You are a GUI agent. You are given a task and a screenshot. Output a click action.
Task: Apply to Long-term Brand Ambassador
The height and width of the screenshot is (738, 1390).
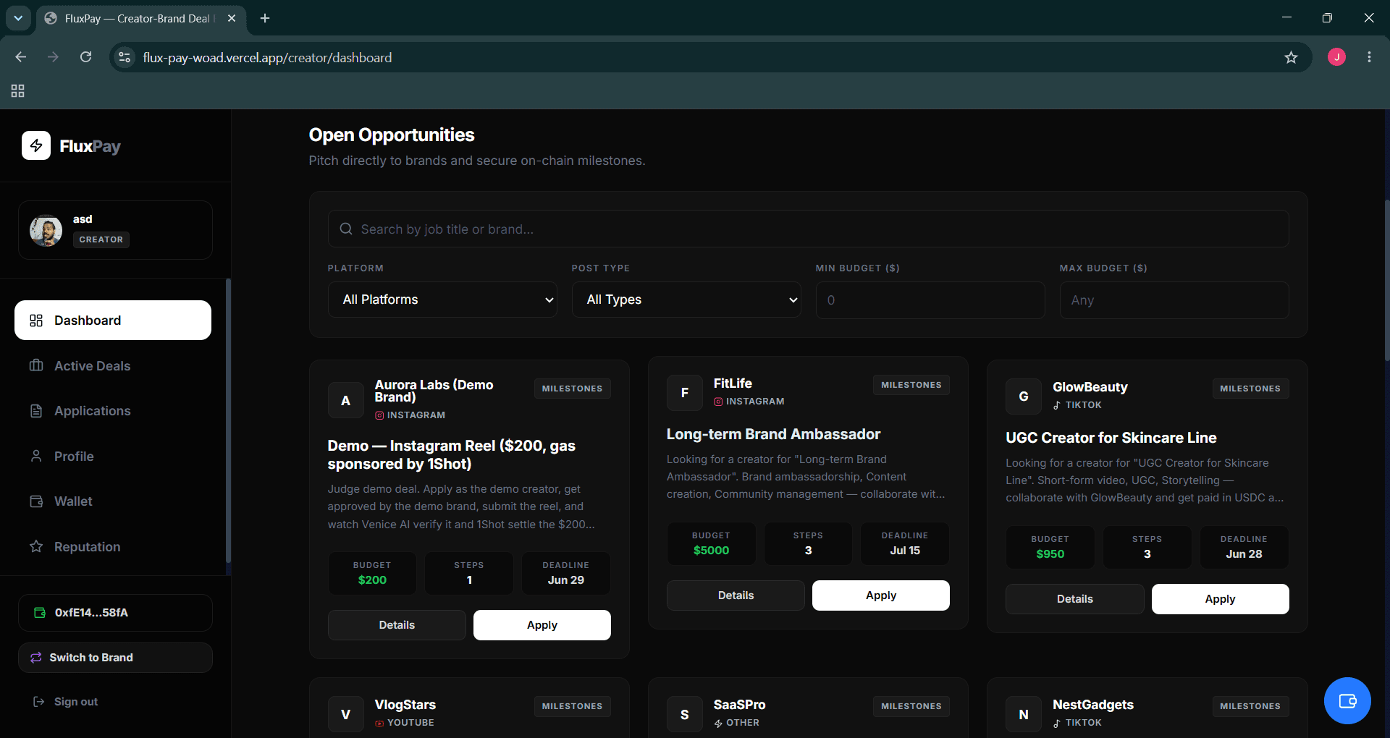click(881, 595)
